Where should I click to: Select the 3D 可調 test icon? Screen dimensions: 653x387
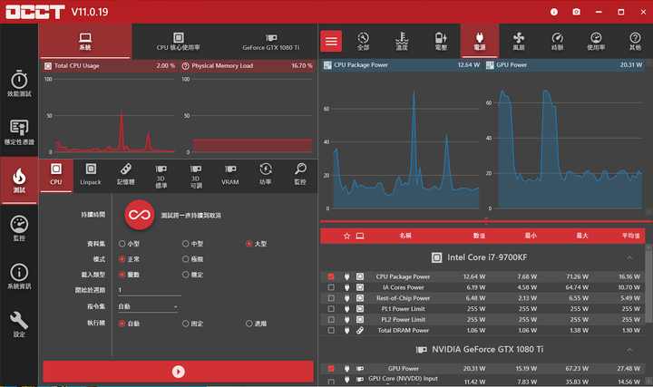pyautogui.click(x=196, y=175)
